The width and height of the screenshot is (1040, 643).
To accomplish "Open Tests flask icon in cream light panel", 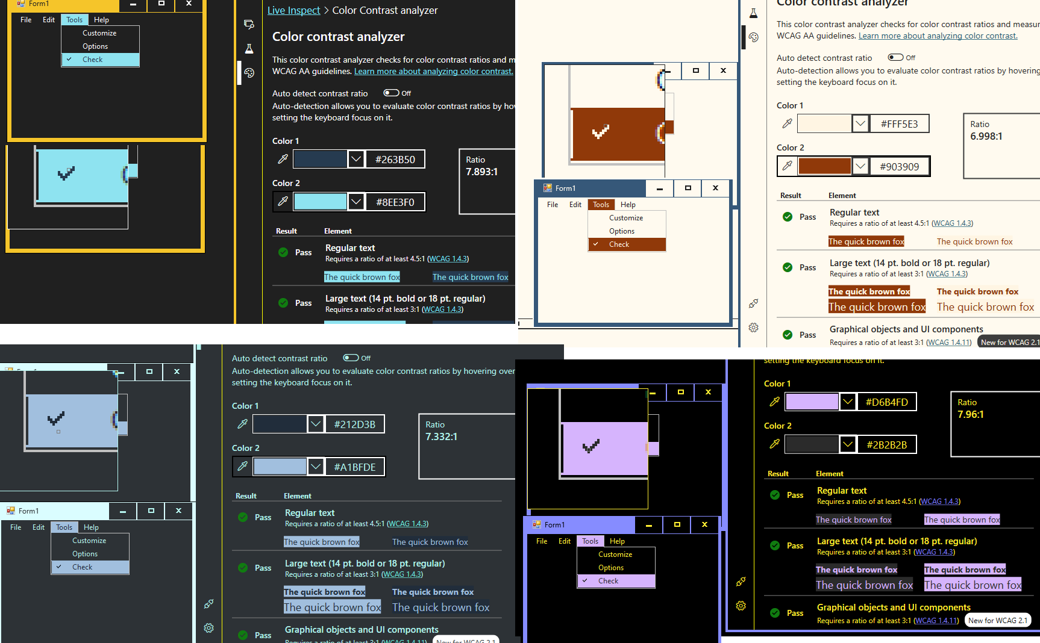I will pos(753,13).
